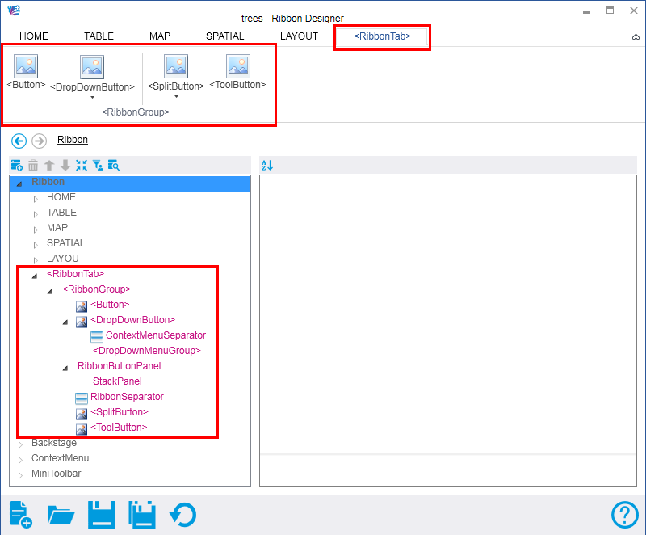Screen dimensions: 646x535
Task: Switch to the MAP ribbon tab
Action: coord(160,36)
